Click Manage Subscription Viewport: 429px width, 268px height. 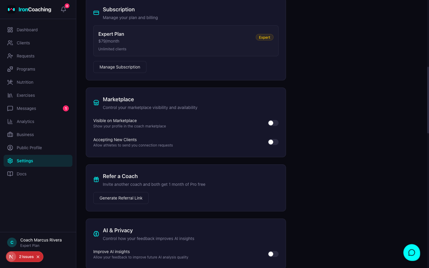[x=120, y=67]
